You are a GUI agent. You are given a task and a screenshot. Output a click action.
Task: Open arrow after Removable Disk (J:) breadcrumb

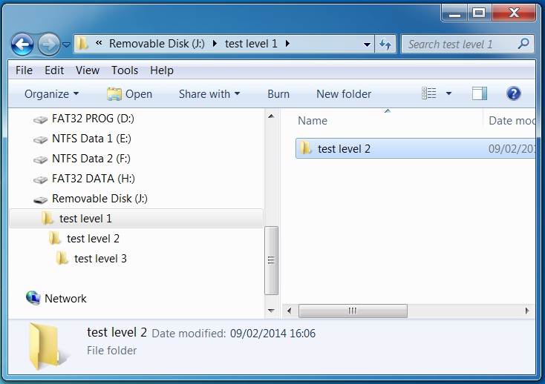pyautogui.click(x=215, y=44)
